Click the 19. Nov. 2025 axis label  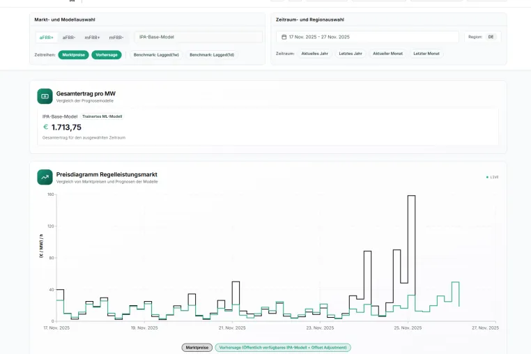(x=144, y=328)
